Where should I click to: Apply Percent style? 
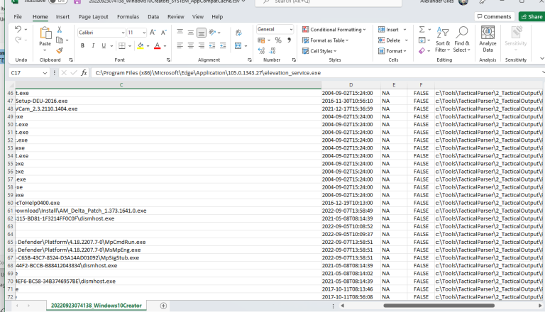278,40
